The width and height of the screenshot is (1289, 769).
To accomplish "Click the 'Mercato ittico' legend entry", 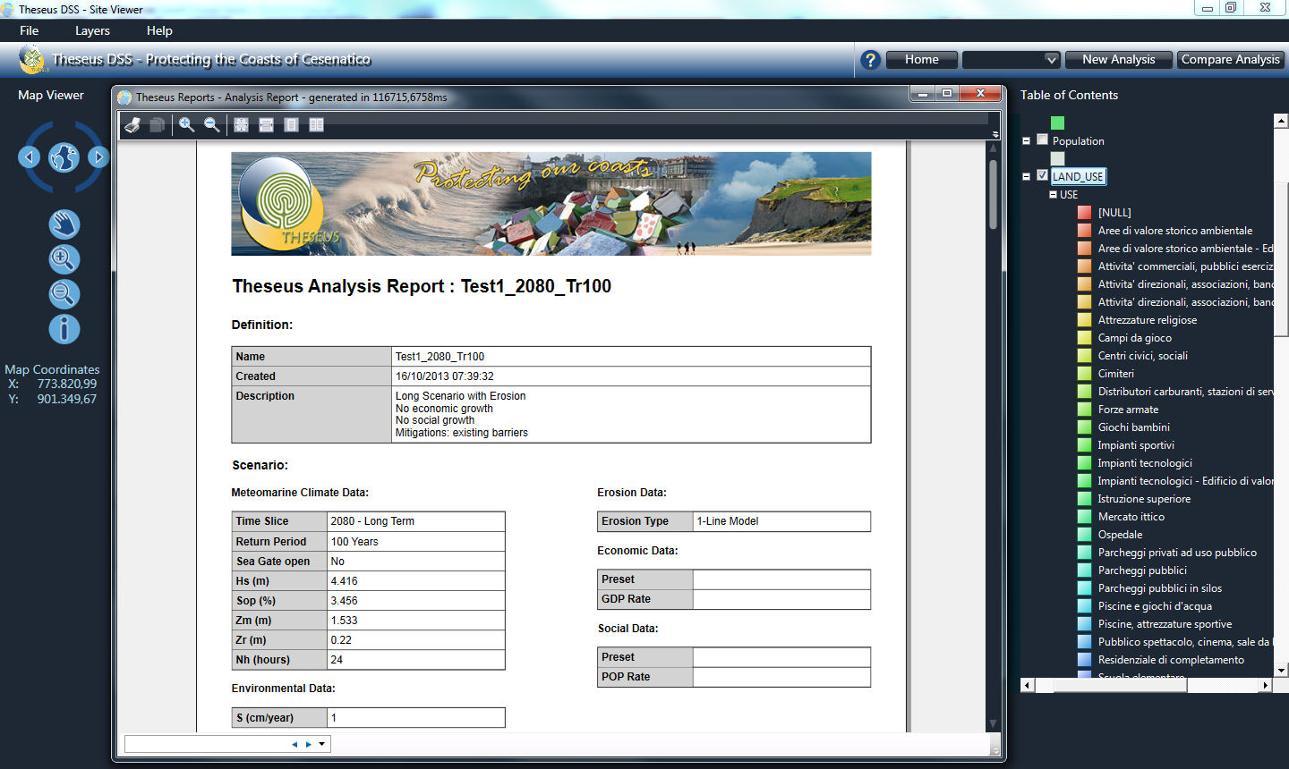I will (1131, 517).
